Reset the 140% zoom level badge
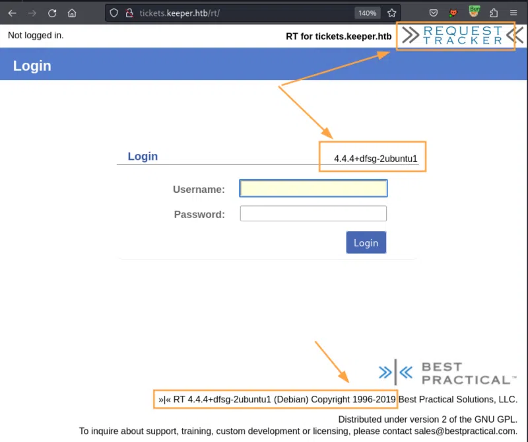This screenshot has height=442, width=528. coord(367,13)
